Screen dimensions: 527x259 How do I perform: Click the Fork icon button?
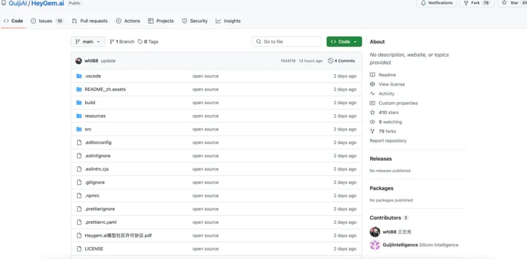(x=466, y=3)
